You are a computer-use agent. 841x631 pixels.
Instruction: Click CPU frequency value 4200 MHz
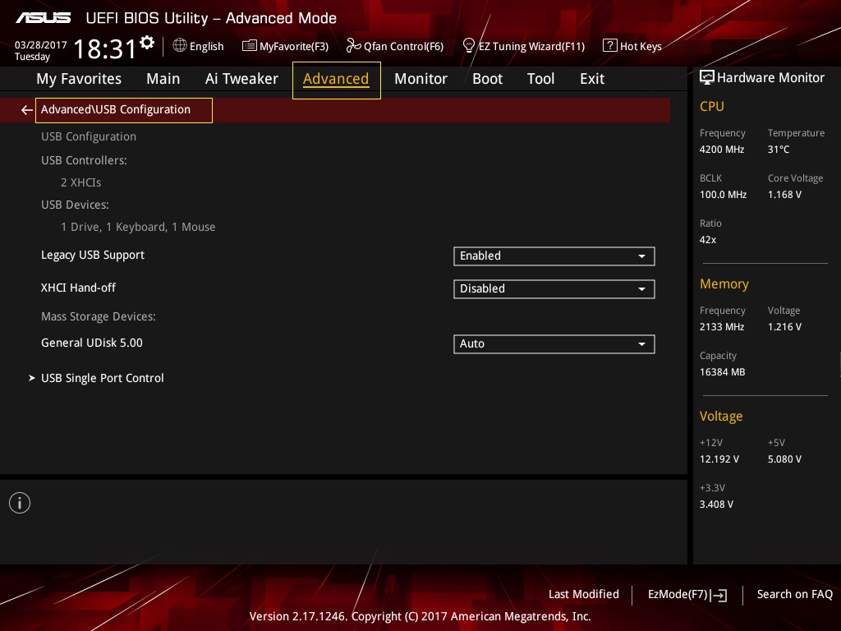722,150
